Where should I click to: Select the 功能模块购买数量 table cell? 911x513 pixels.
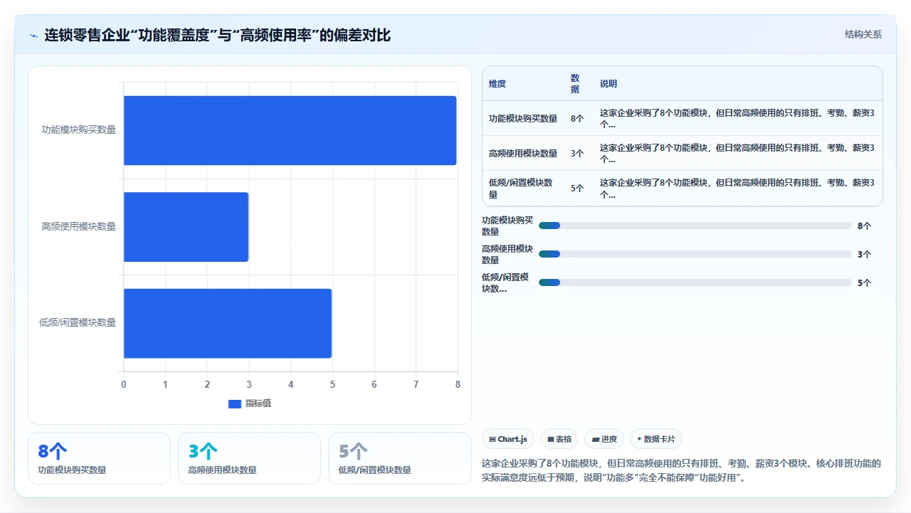[523, 119]
